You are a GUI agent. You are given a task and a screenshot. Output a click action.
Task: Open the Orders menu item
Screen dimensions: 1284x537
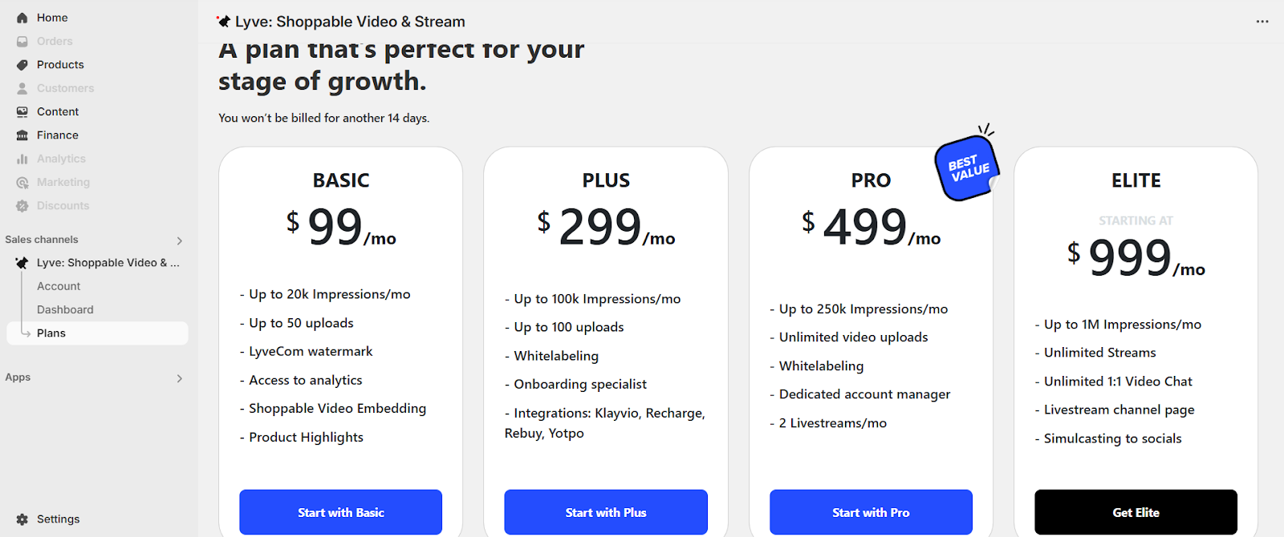coord(55,42)
